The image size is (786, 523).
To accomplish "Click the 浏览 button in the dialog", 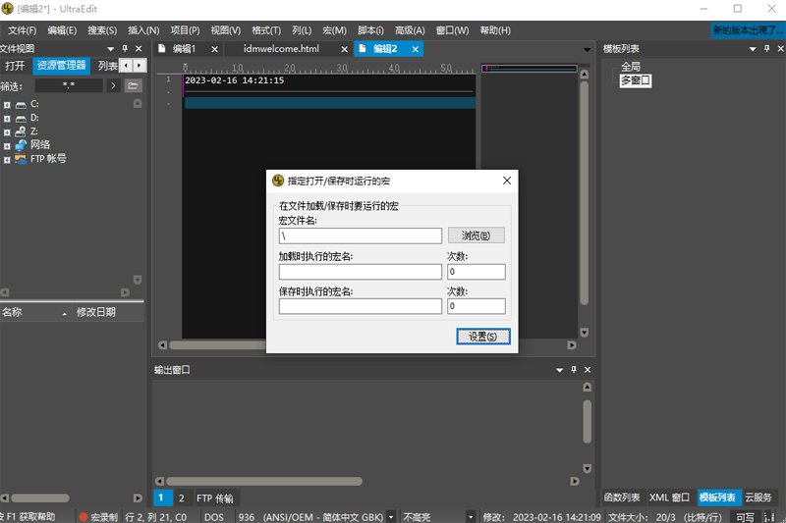I will tap(477, 235).
